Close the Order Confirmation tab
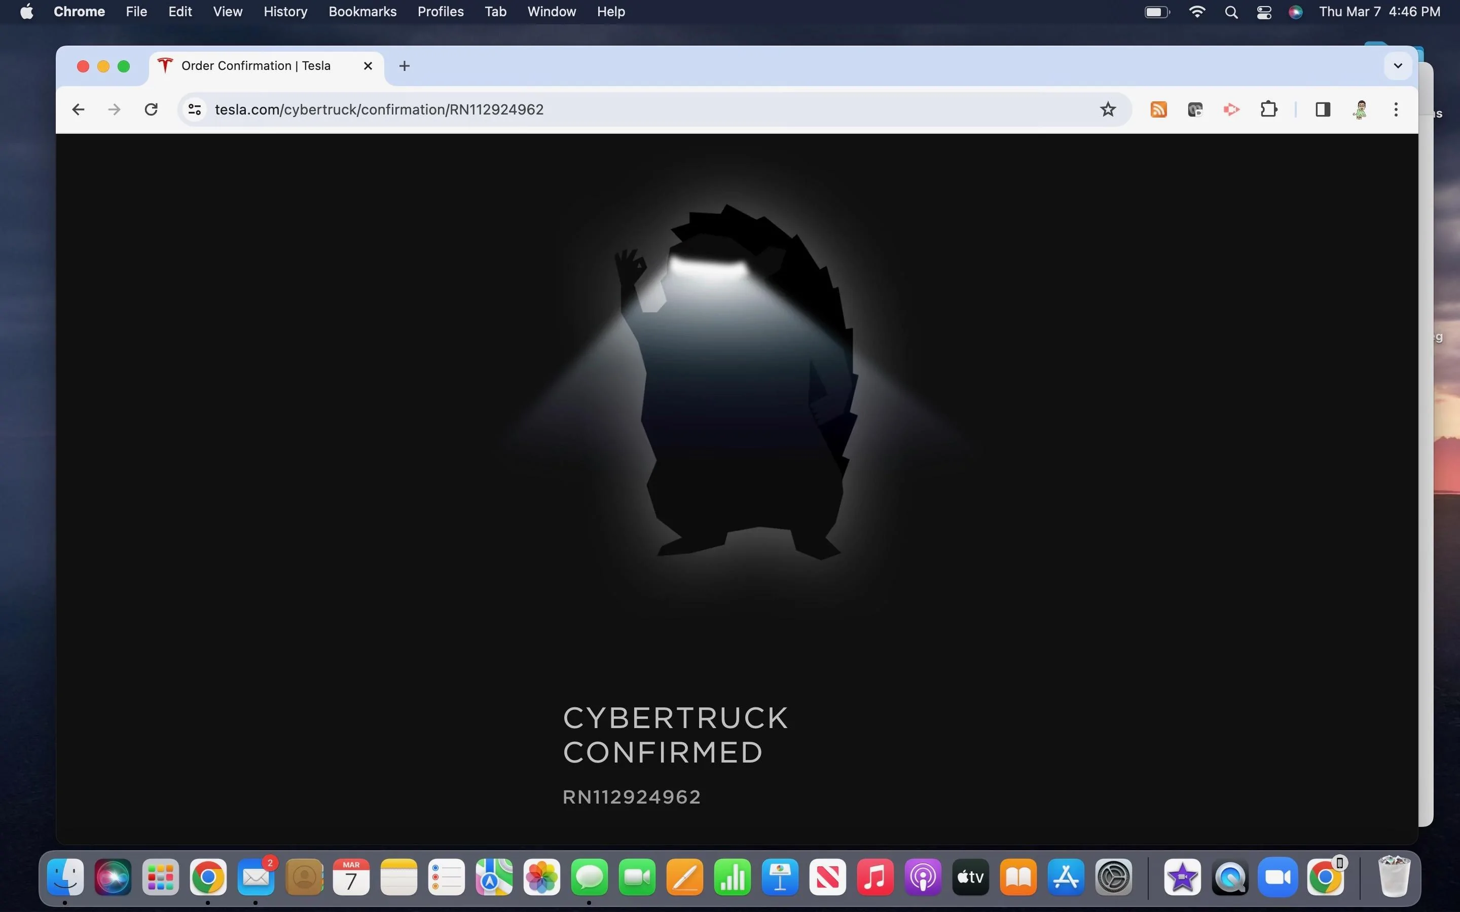Image resolution: width=1460 pixels, height=912 pixels. [368, 66]
